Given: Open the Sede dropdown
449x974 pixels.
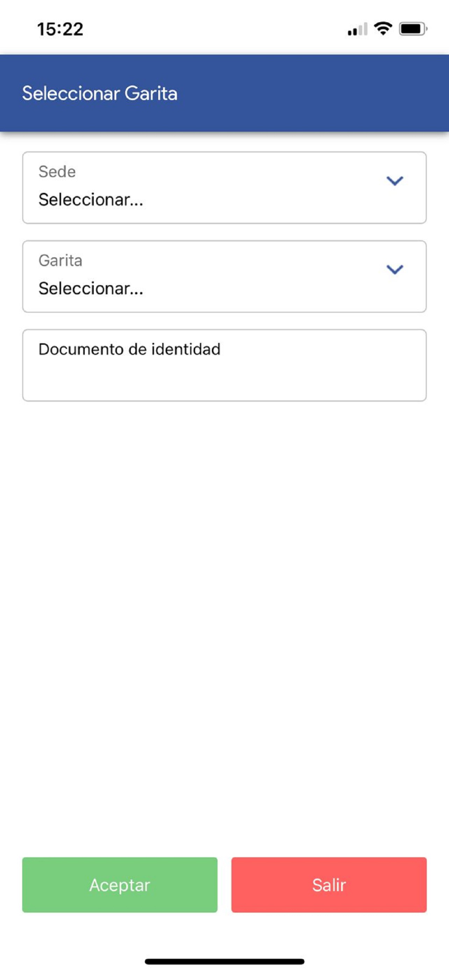Looking at the screenshot, I should click(224, 188).
